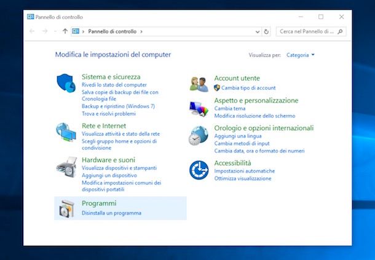Open the Rete e Internet globe icon
This screenshot has height=260, width=375.
(66, 132)
